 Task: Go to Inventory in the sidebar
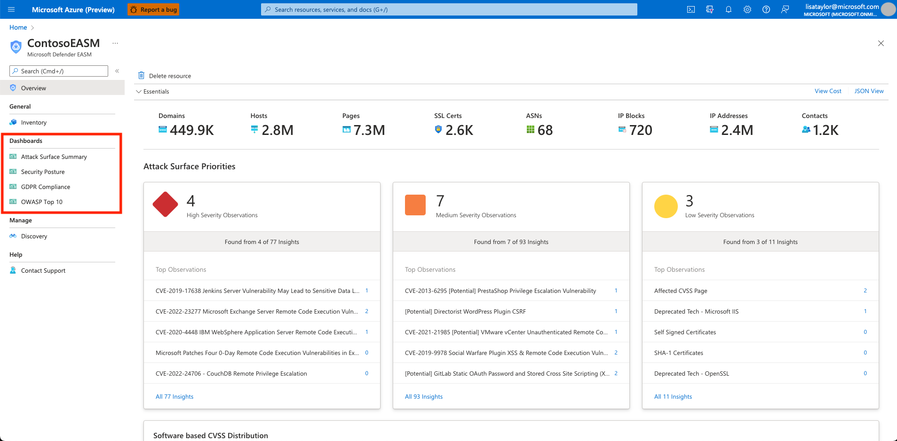[x=33, y=123]
